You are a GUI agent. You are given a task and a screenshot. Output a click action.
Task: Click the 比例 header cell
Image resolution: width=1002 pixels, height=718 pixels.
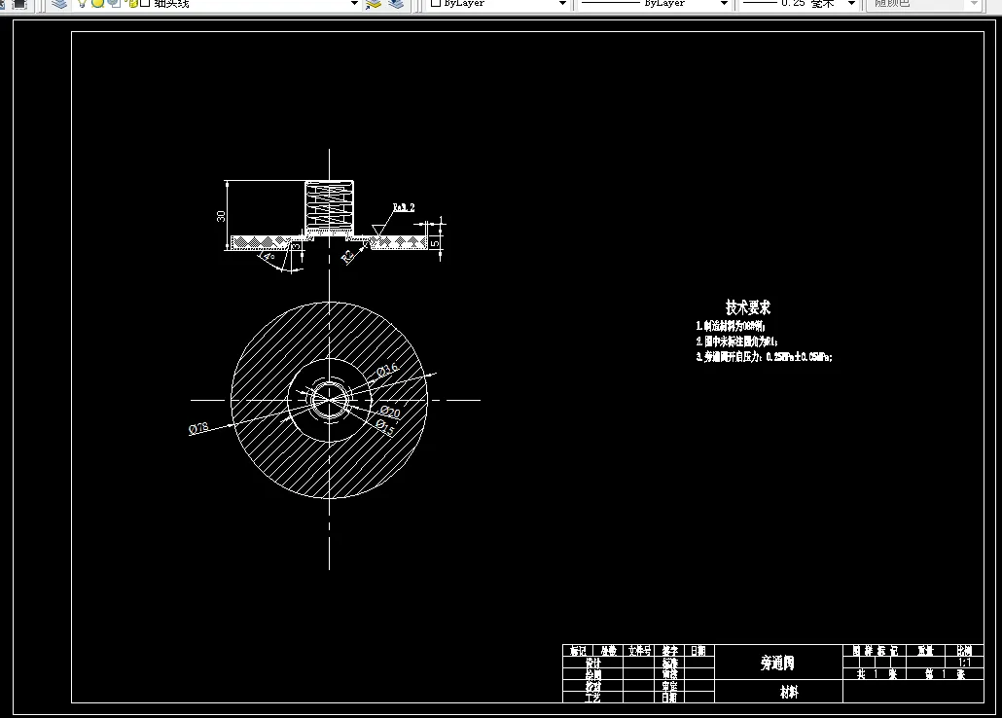(x=964, y=651)
